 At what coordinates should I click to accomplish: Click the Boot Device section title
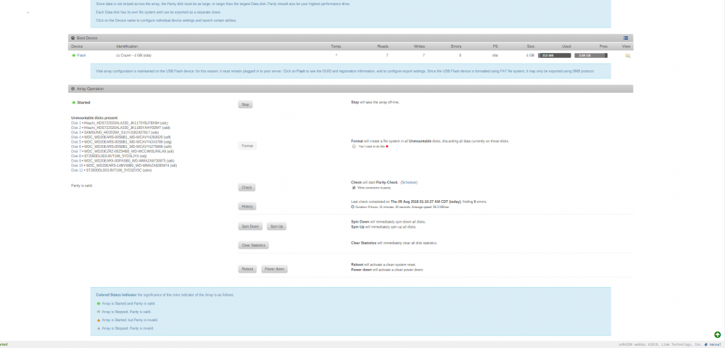pyautogui.click(x=87, y=38)
